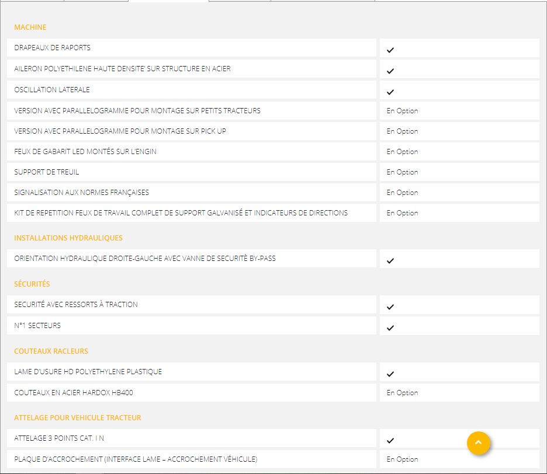
Task: Click 'En Option' for Signalisation aux Normes Françaises
Action: pos(402,193)
